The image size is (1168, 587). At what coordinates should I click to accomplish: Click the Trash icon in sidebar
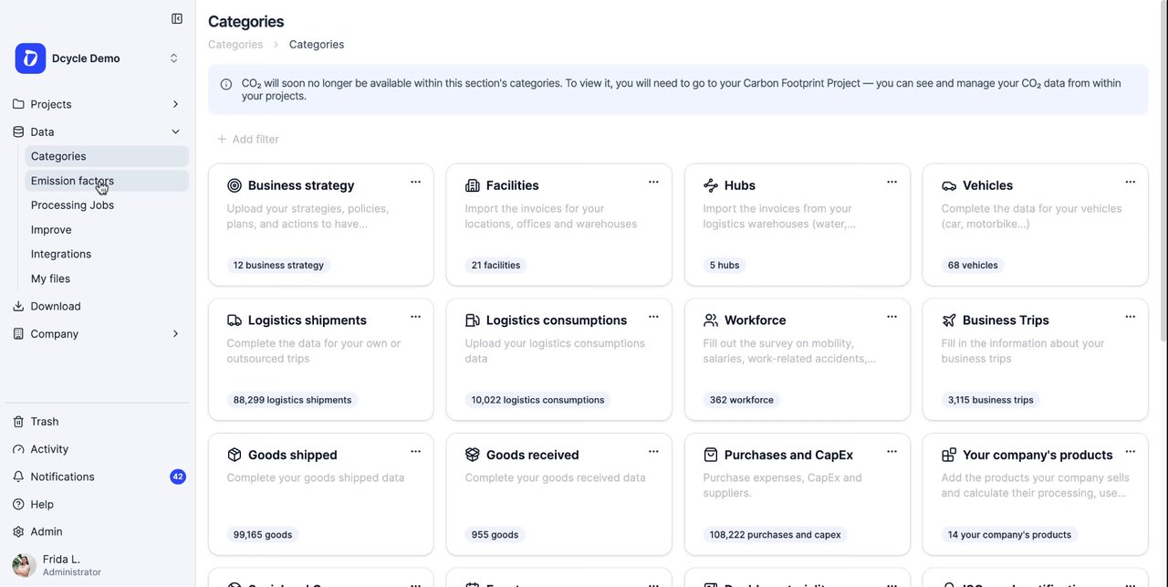click(18, 422)
